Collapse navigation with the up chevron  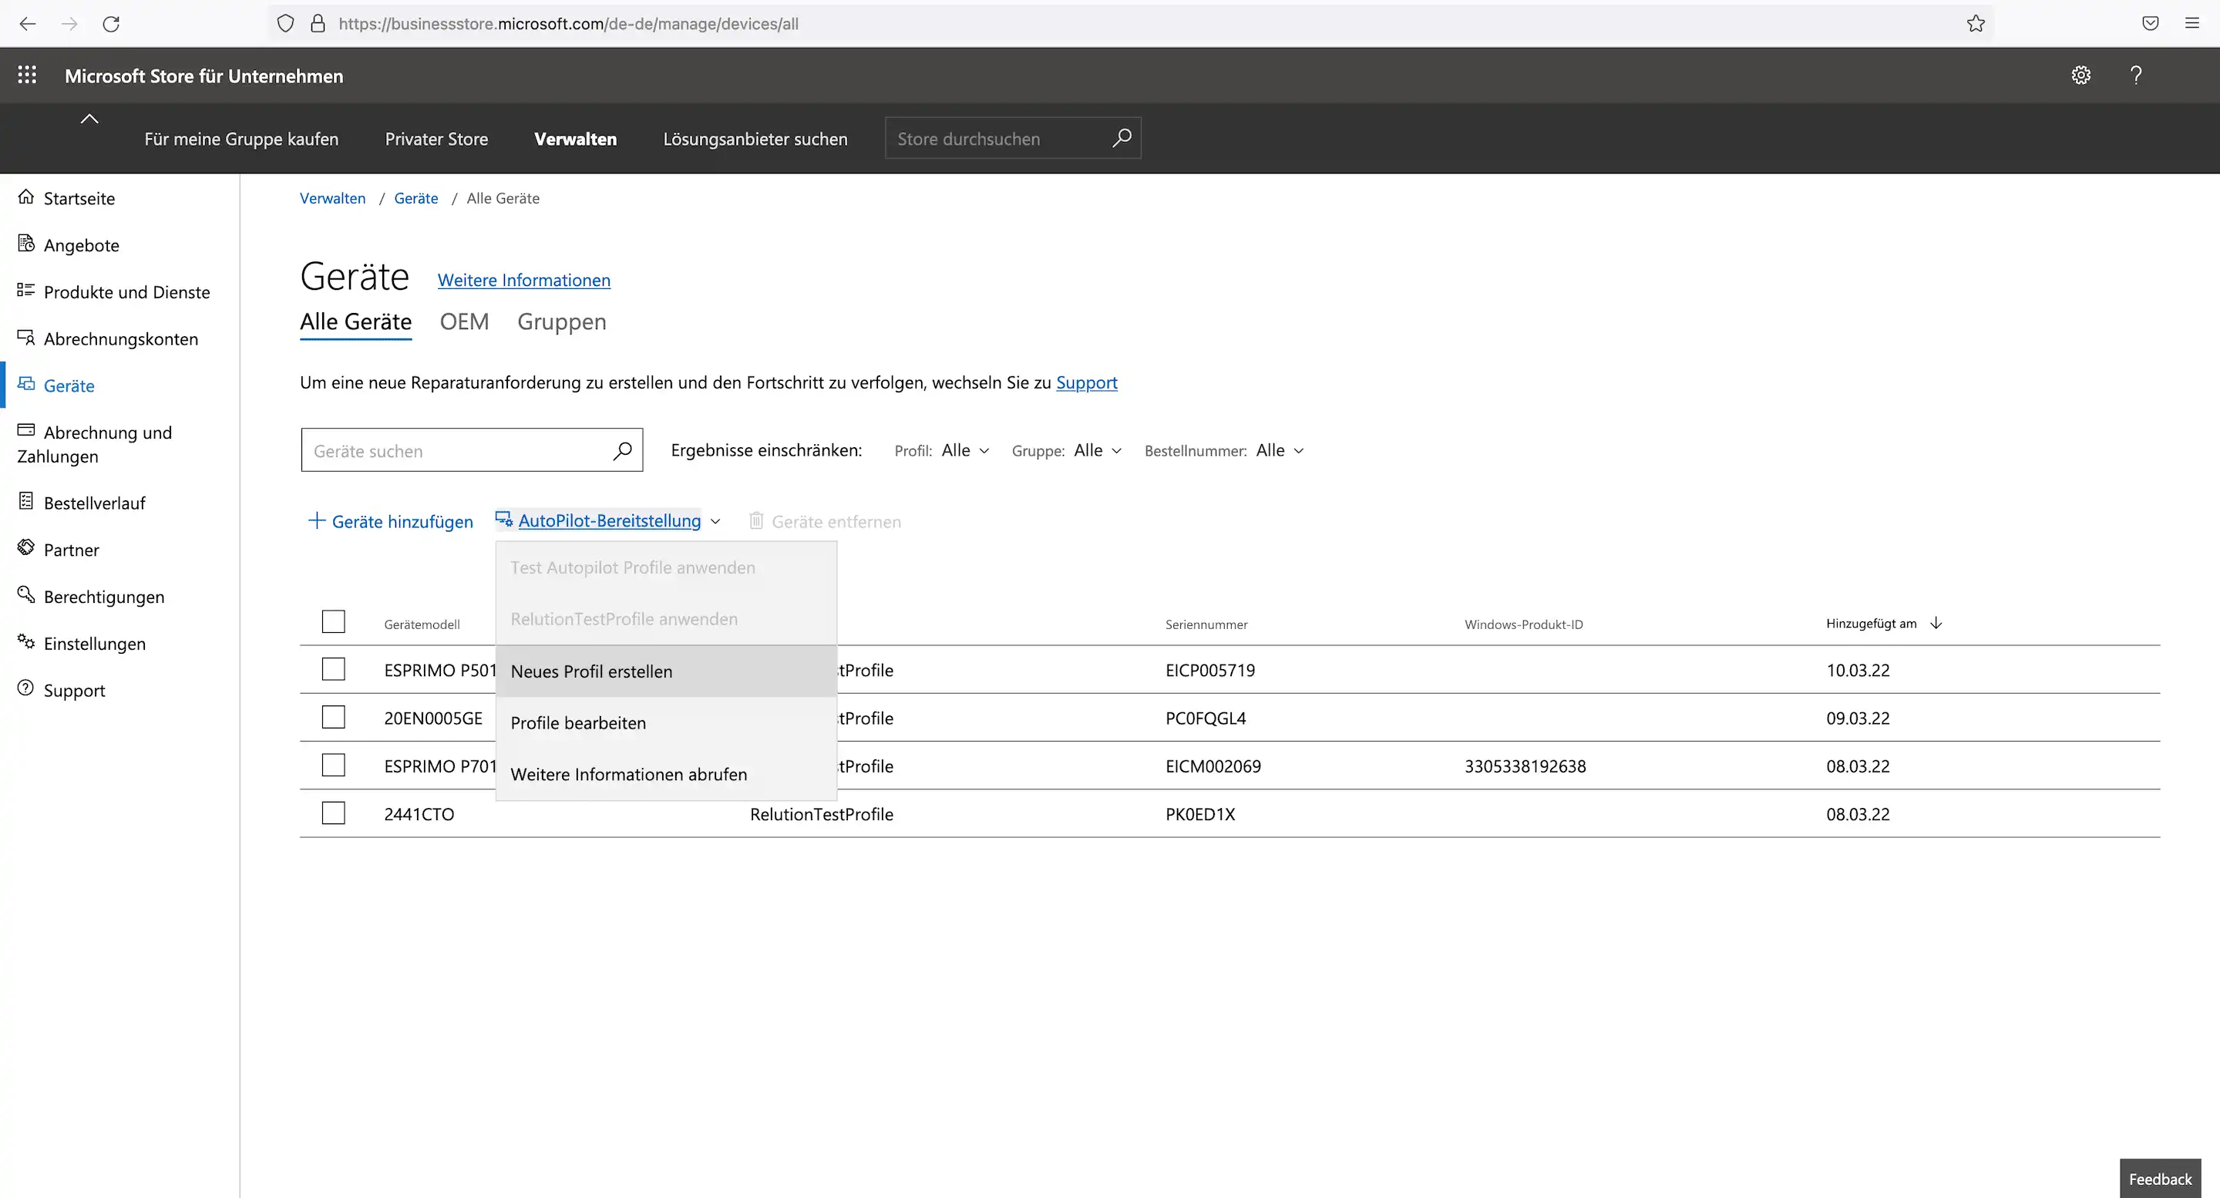click(89, 119)
